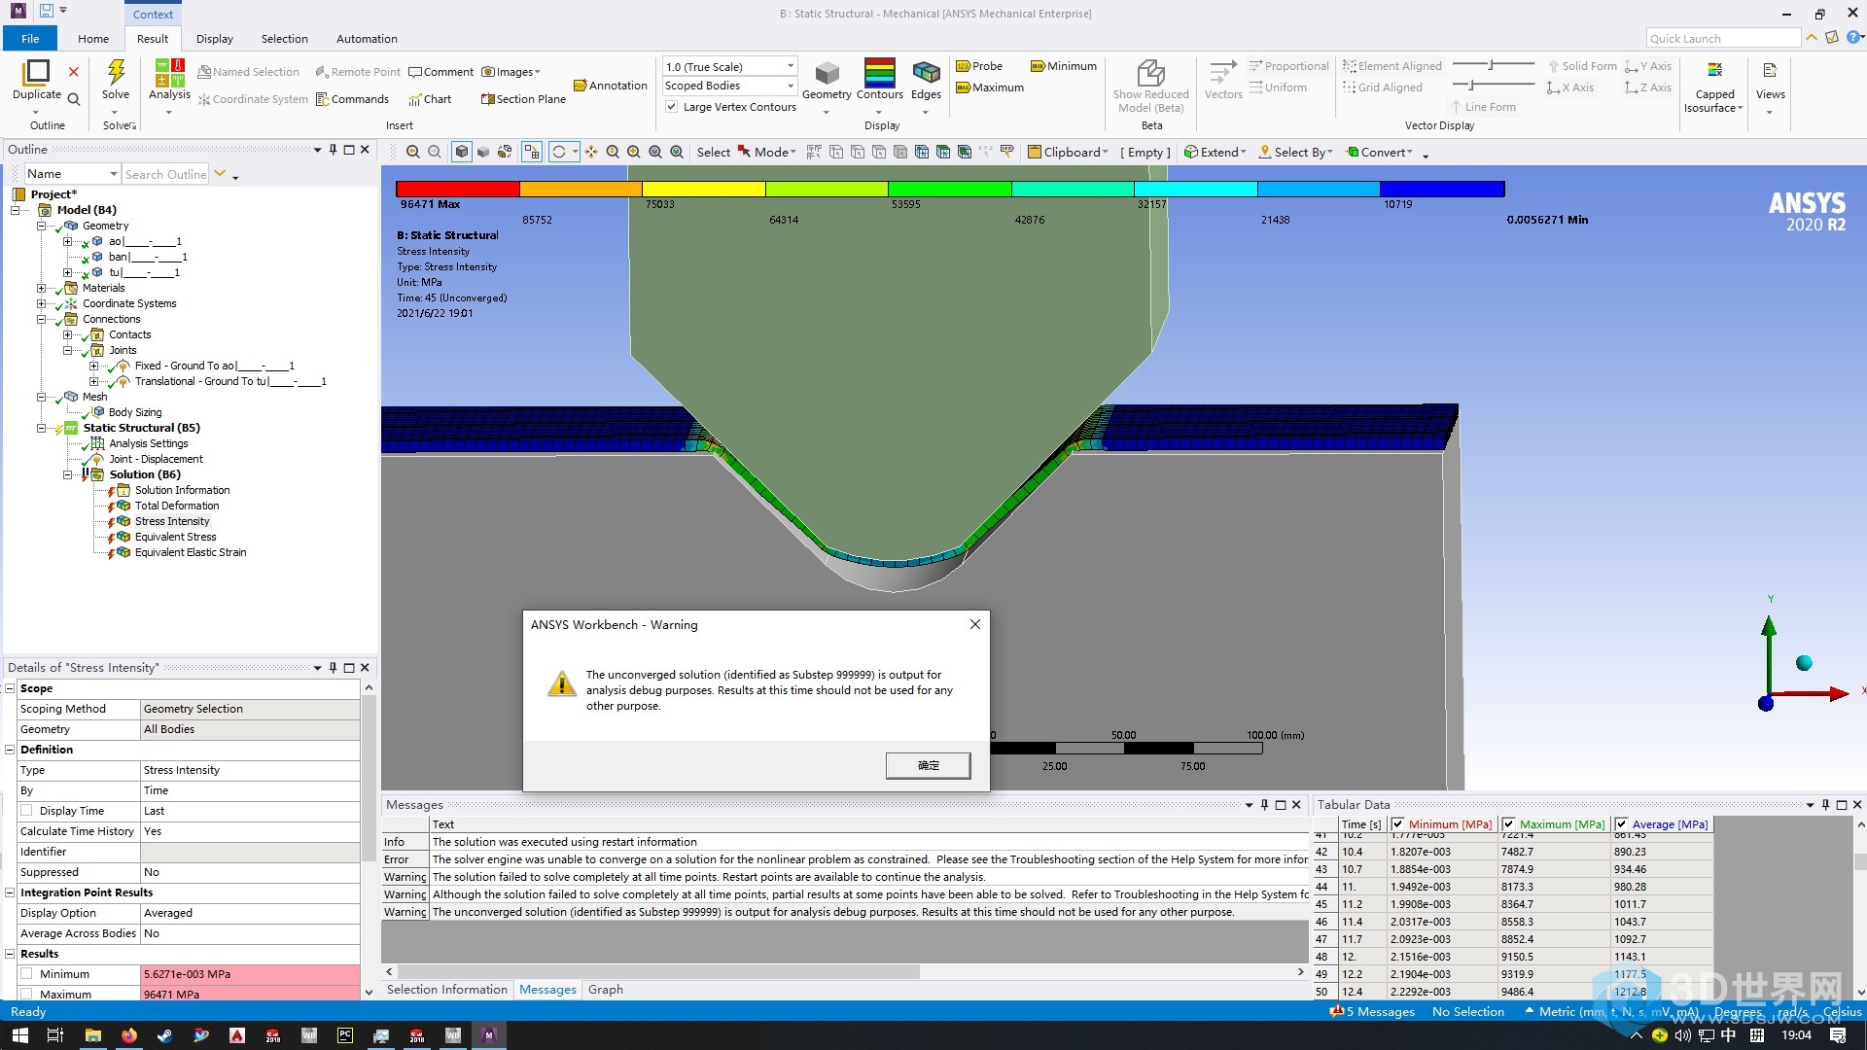
Task: Toggle Average [MPa] column checkbox
Action: pos(1621,824)
